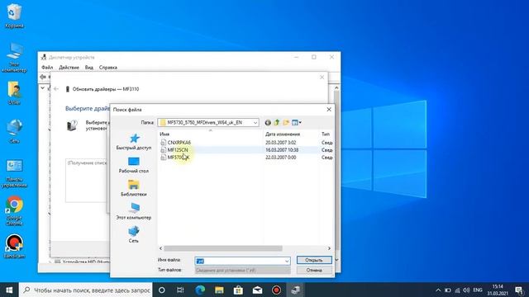Show hidden tray icons chevron
This screenshot has height=297, width=529.
pos(438,290)
